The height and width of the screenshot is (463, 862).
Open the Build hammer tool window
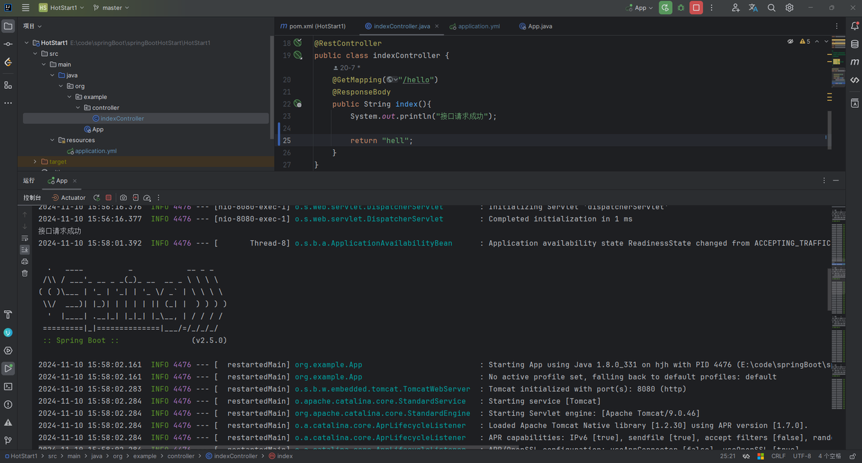pyautogui.click(x=8, y=314)
